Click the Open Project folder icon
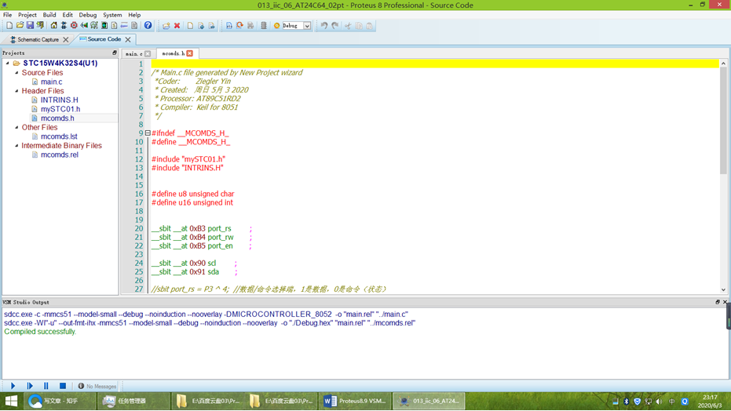The height and width of the screenshot is (411, 731). 20,26
